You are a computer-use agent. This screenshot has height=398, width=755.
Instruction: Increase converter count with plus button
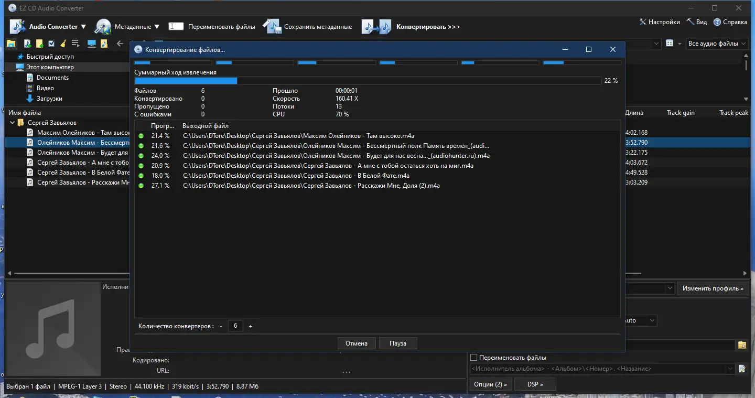coord(250,326)
